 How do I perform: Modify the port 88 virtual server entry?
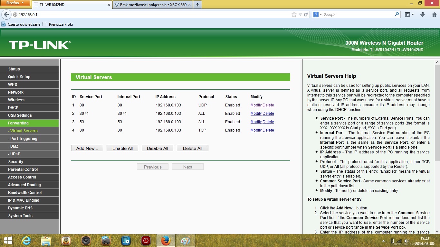pos(256,105)
